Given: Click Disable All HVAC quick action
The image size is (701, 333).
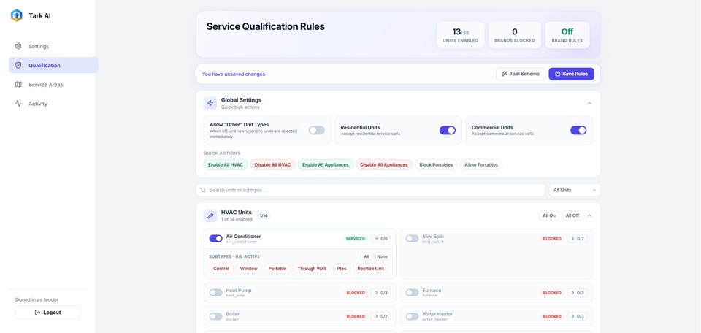Looking at the screenshot, I should [272, 165].
